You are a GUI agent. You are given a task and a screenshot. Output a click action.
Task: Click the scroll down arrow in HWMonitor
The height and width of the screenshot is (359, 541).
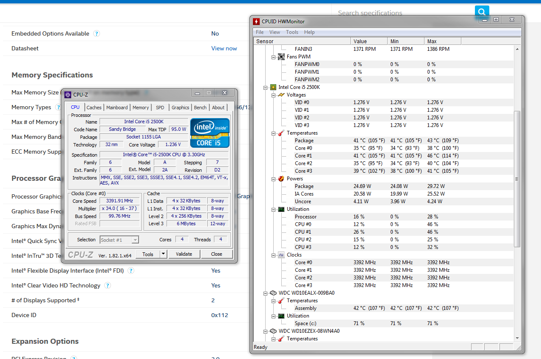517,338
